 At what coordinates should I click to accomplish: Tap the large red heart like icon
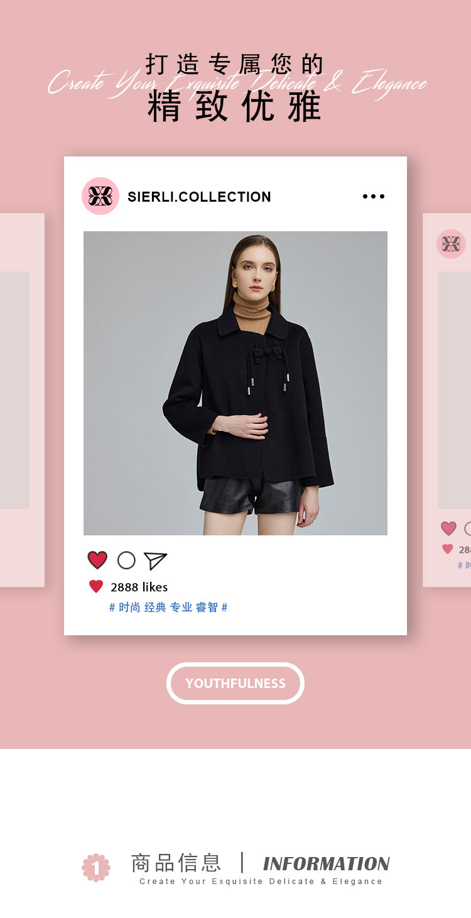pos(97,560)
